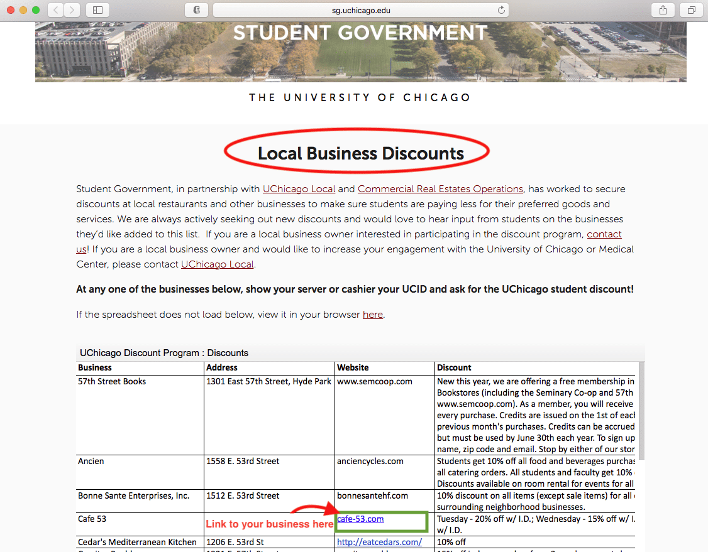708x552 pixels.
Task: Open the Share menu
Action: coord(663,10)
